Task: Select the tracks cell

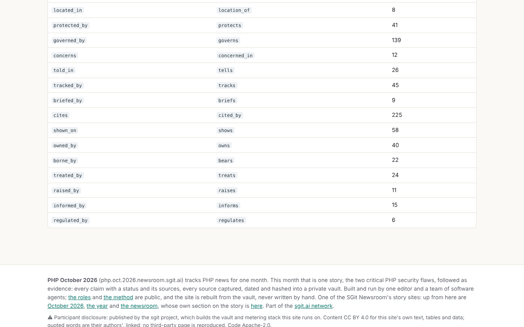Action: 227,85
